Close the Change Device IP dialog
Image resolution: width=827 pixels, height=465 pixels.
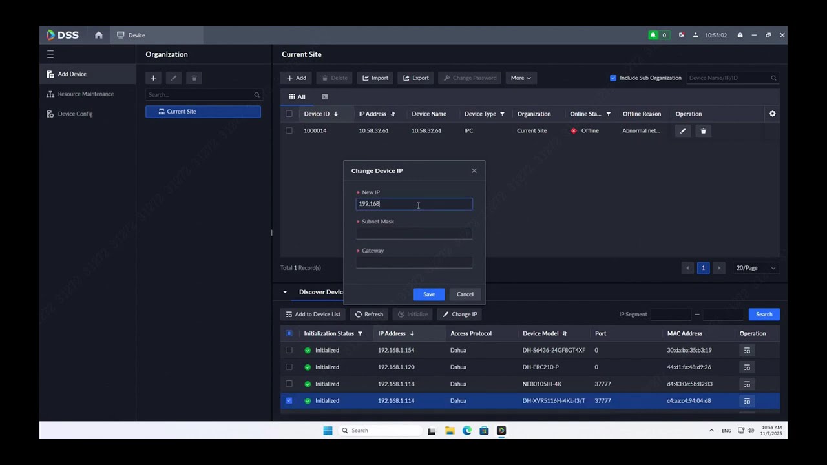coord(474,171)
